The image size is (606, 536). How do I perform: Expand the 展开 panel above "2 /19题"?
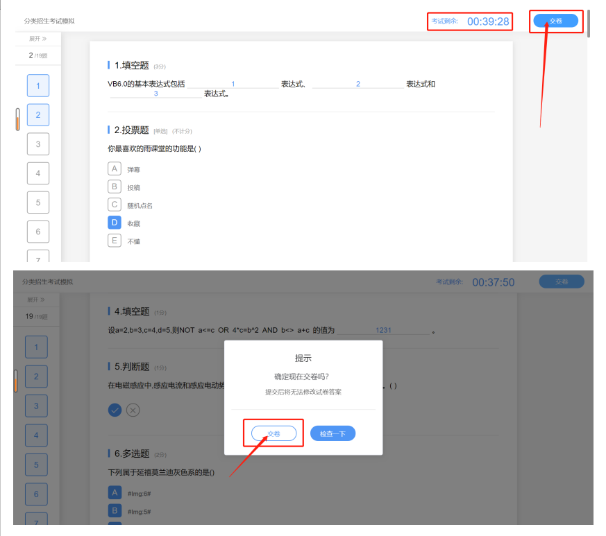point(37,39)
